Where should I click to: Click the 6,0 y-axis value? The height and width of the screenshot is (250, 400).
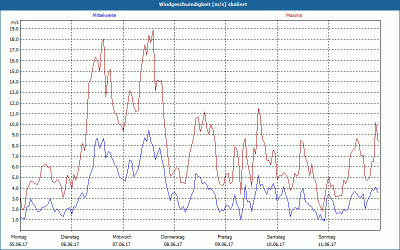click(15, 167)
